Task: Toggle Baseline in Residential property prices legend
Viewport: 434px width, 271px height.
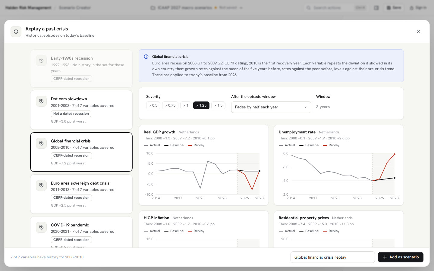Action: (309, 231)
